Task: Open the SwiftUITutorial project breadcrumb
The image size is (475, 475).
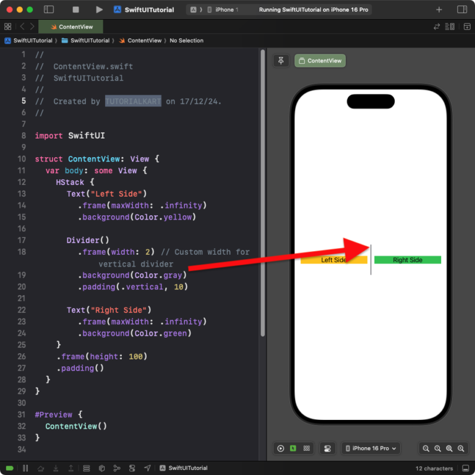Action: coord(28,41)
